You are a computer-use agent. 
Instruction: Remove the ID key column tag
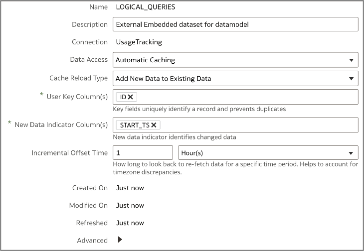(131, 97)
